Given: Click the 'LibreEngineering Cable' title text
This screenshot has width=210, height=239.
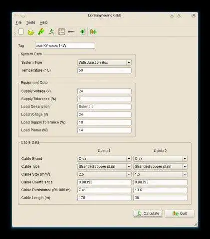Looking at the screenshot, I should tap(105, 15).
